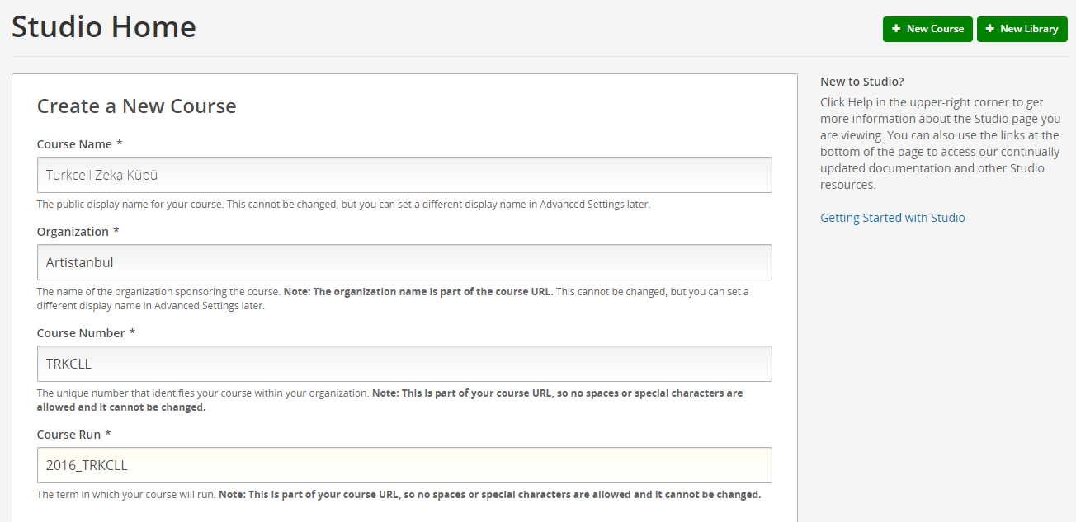
Task: Click the New Library button
Action: point(1022,29)
